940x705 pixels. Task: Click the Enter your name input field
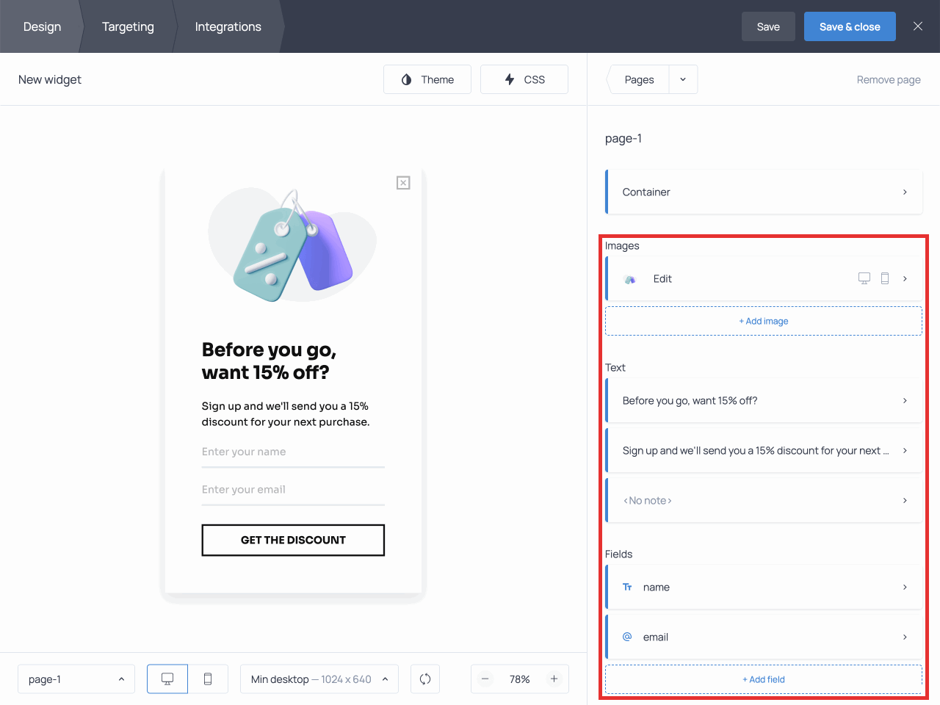(x=292, y=452)
